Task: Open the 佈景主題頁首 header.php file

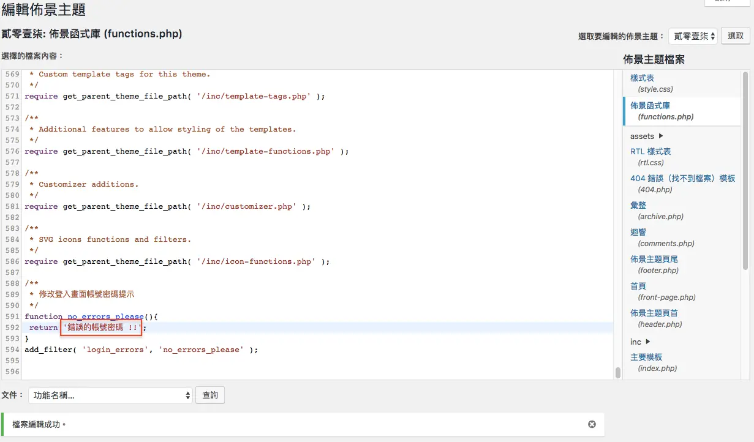Action: pos(654,313)
